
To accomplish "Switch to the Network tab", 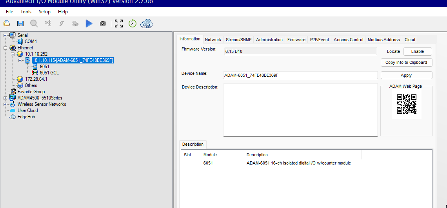I will tap(213, 40).
